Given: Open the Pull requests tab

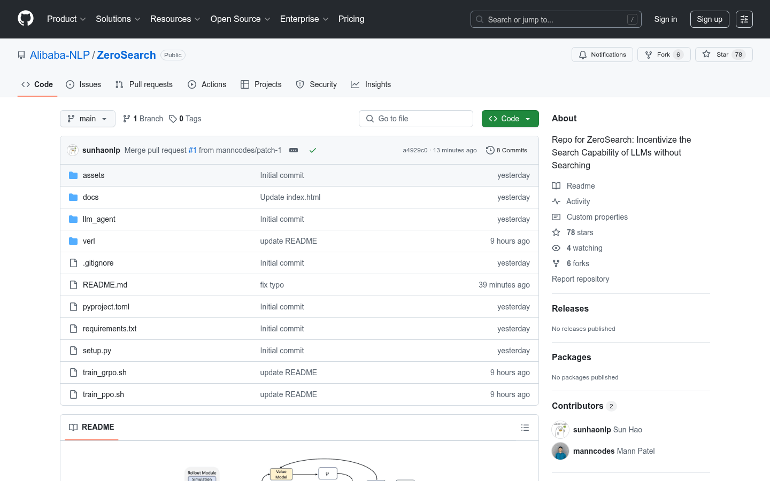Looking at the screenshot, I should [x=144, y=84].
